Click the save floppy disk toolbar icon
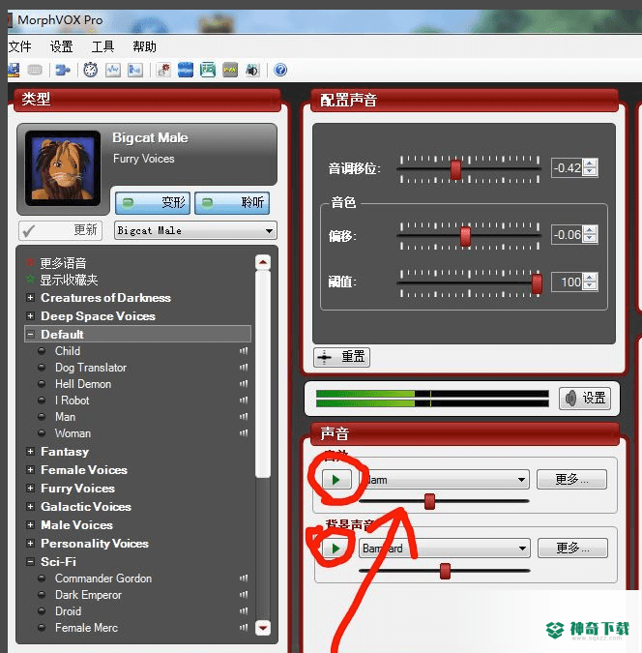 point(14,70)
